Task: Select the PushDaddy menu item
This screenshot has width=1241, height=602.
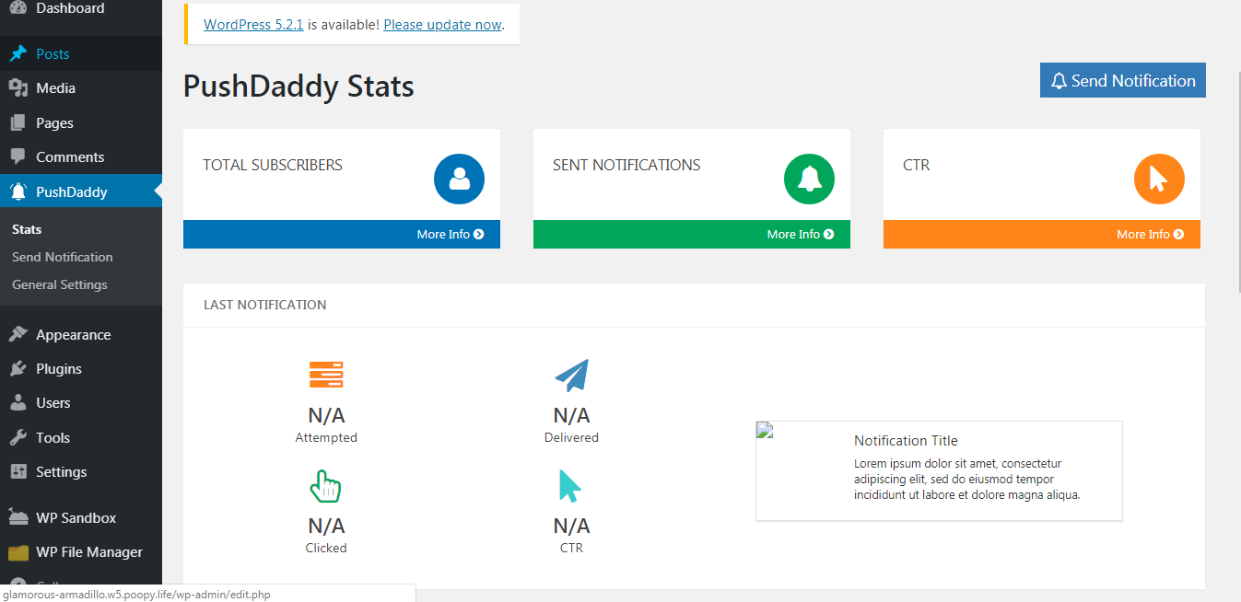Action: 81,191
